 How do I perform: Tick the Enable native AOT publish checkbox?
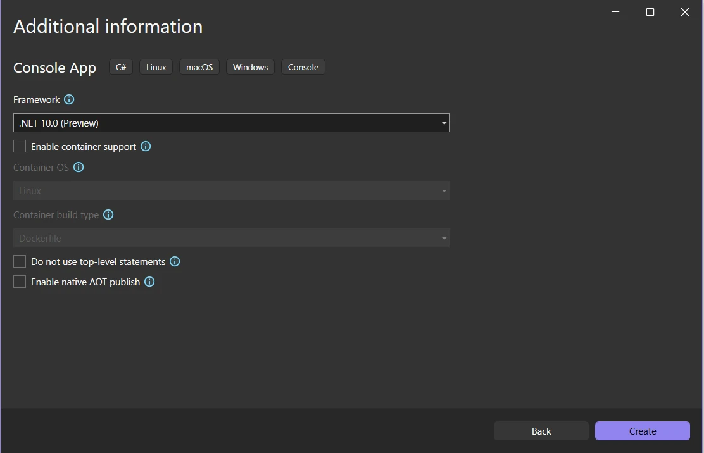coord(20,282)
